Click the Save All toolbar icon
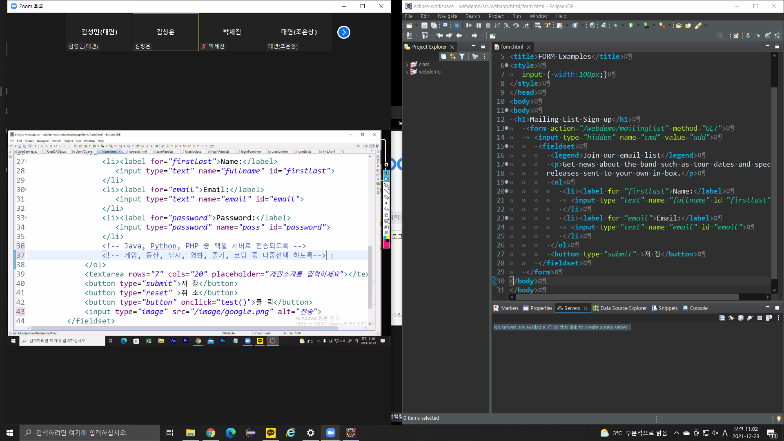This screenshot has width=784, height=441. [434, 25]
